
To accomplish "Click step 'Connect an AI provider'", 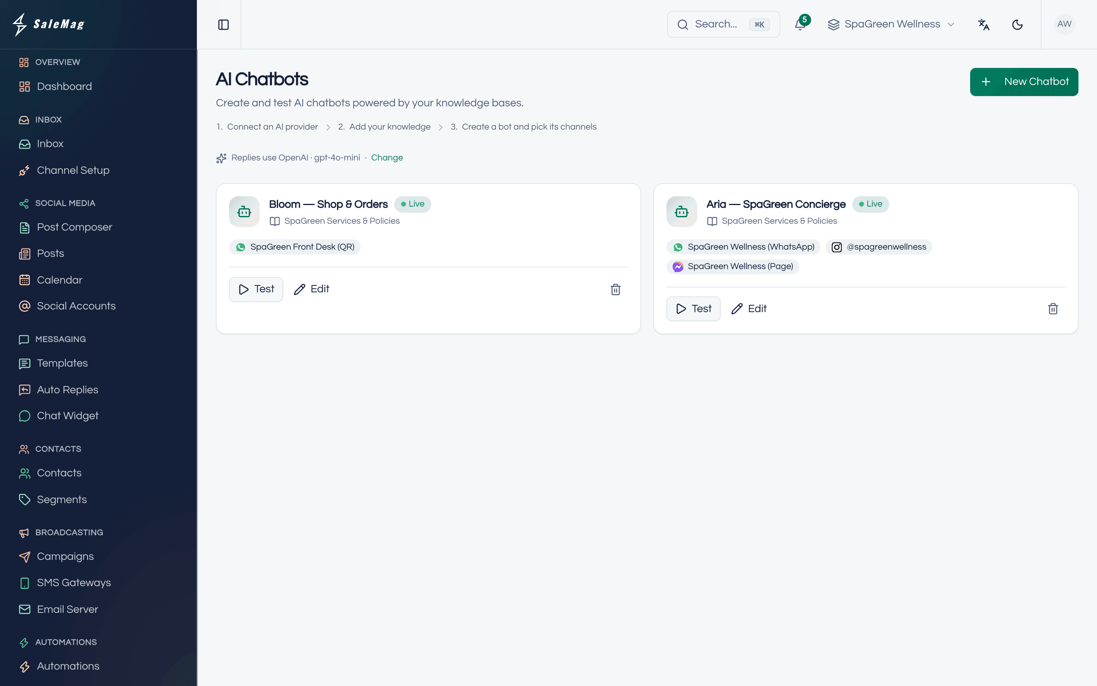I will [272, 127].
